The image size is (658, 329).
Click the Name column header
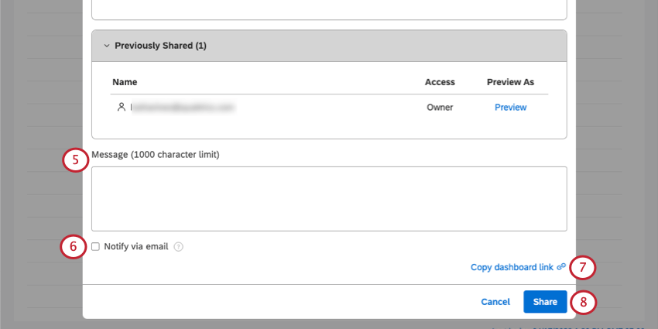pos(125,81)
